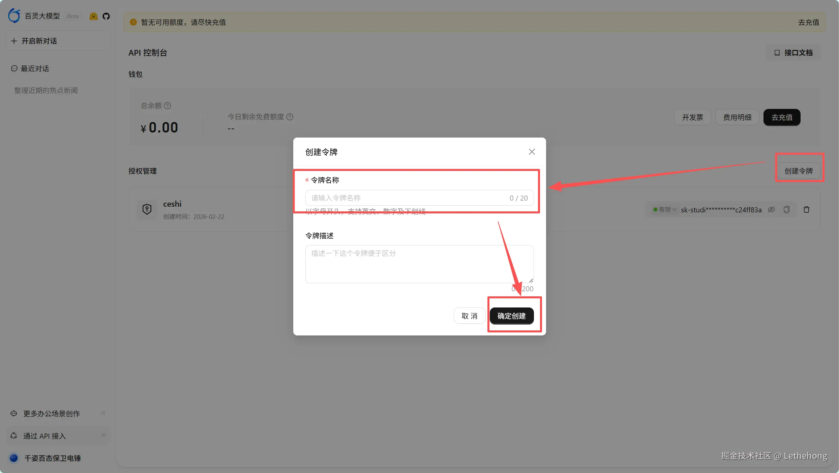Close the 创建令牌 dialog with X

(532, 152)
